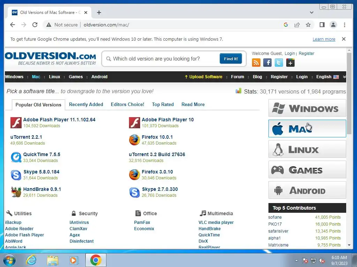Image resolution: width=357 pixels, height=267 pixels.
Task: Click the Action Center flag tray icon
Action: point(305,260)
